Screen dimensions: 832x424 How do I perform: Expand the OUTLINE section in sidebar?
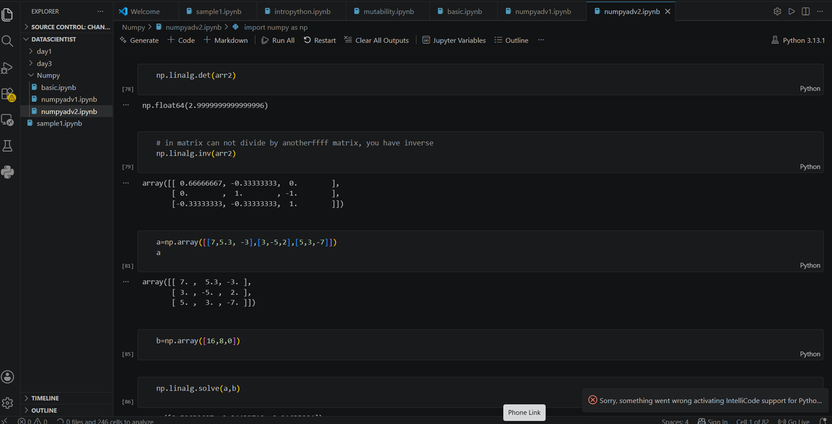(x=67, y=410)
